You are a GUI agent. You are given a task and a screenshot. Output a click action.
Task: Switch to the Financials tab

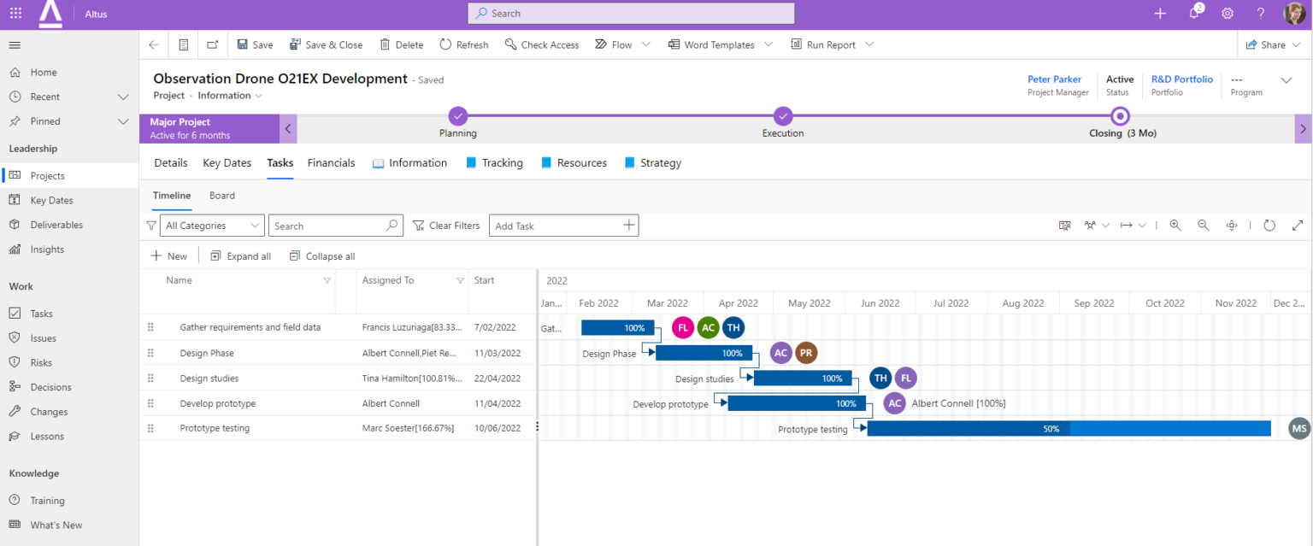(331, 162)
